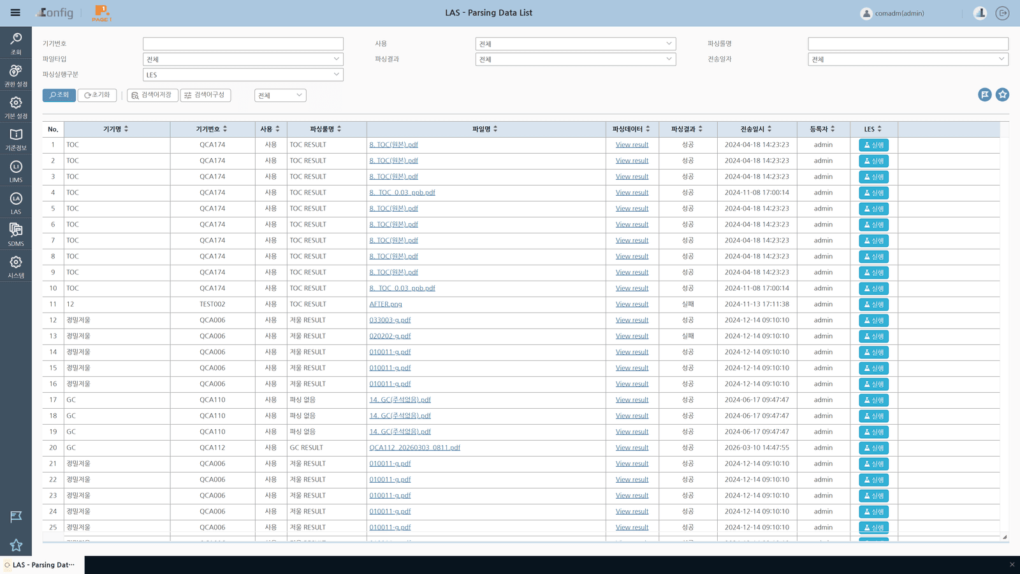Open 033003-g.pdf file link
The image size is (1020, 574).
pos(390,320)
